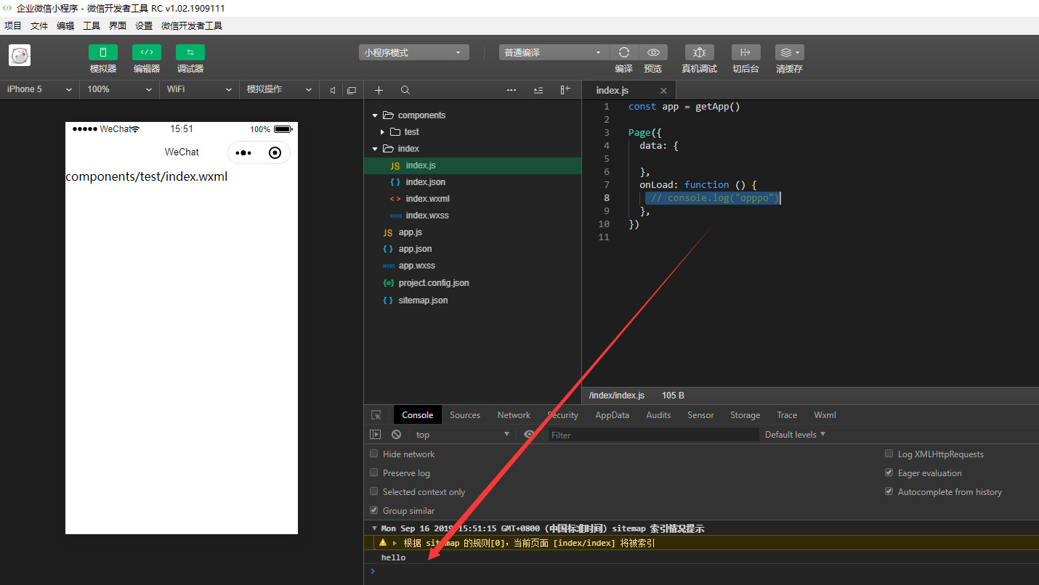Image resolution: width=1039 pixels, height=585 pixels.
Task: Click the console Filter input
Action: coord(653,435)
